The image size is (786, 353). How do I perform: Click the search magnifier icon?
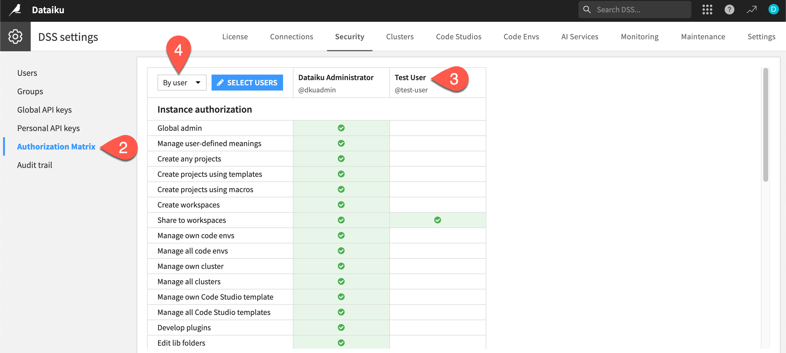587,10
